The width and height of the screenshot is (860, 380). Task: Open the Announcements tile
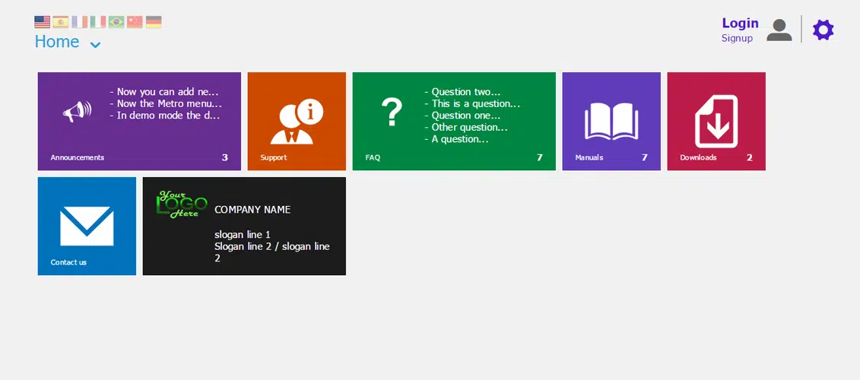point(139,122)
